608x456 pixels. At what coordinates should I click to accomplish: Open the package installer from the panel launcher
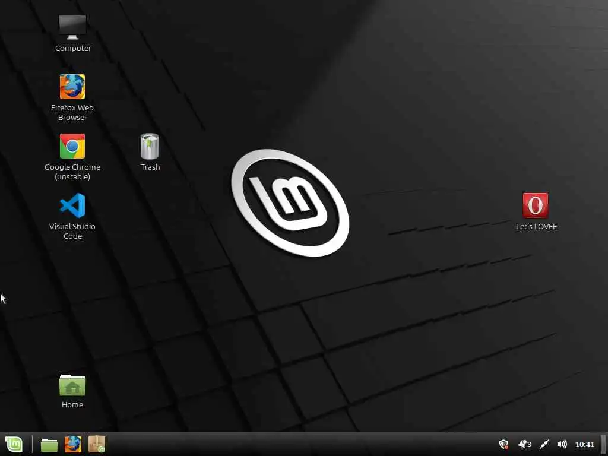coord(97,444)
